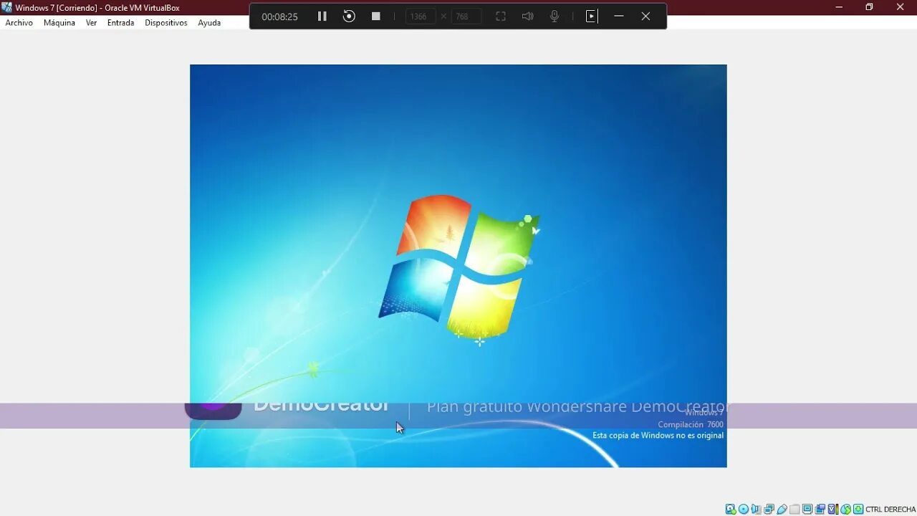Click the display status icon
917x516 pixels.
click(807, 509)
